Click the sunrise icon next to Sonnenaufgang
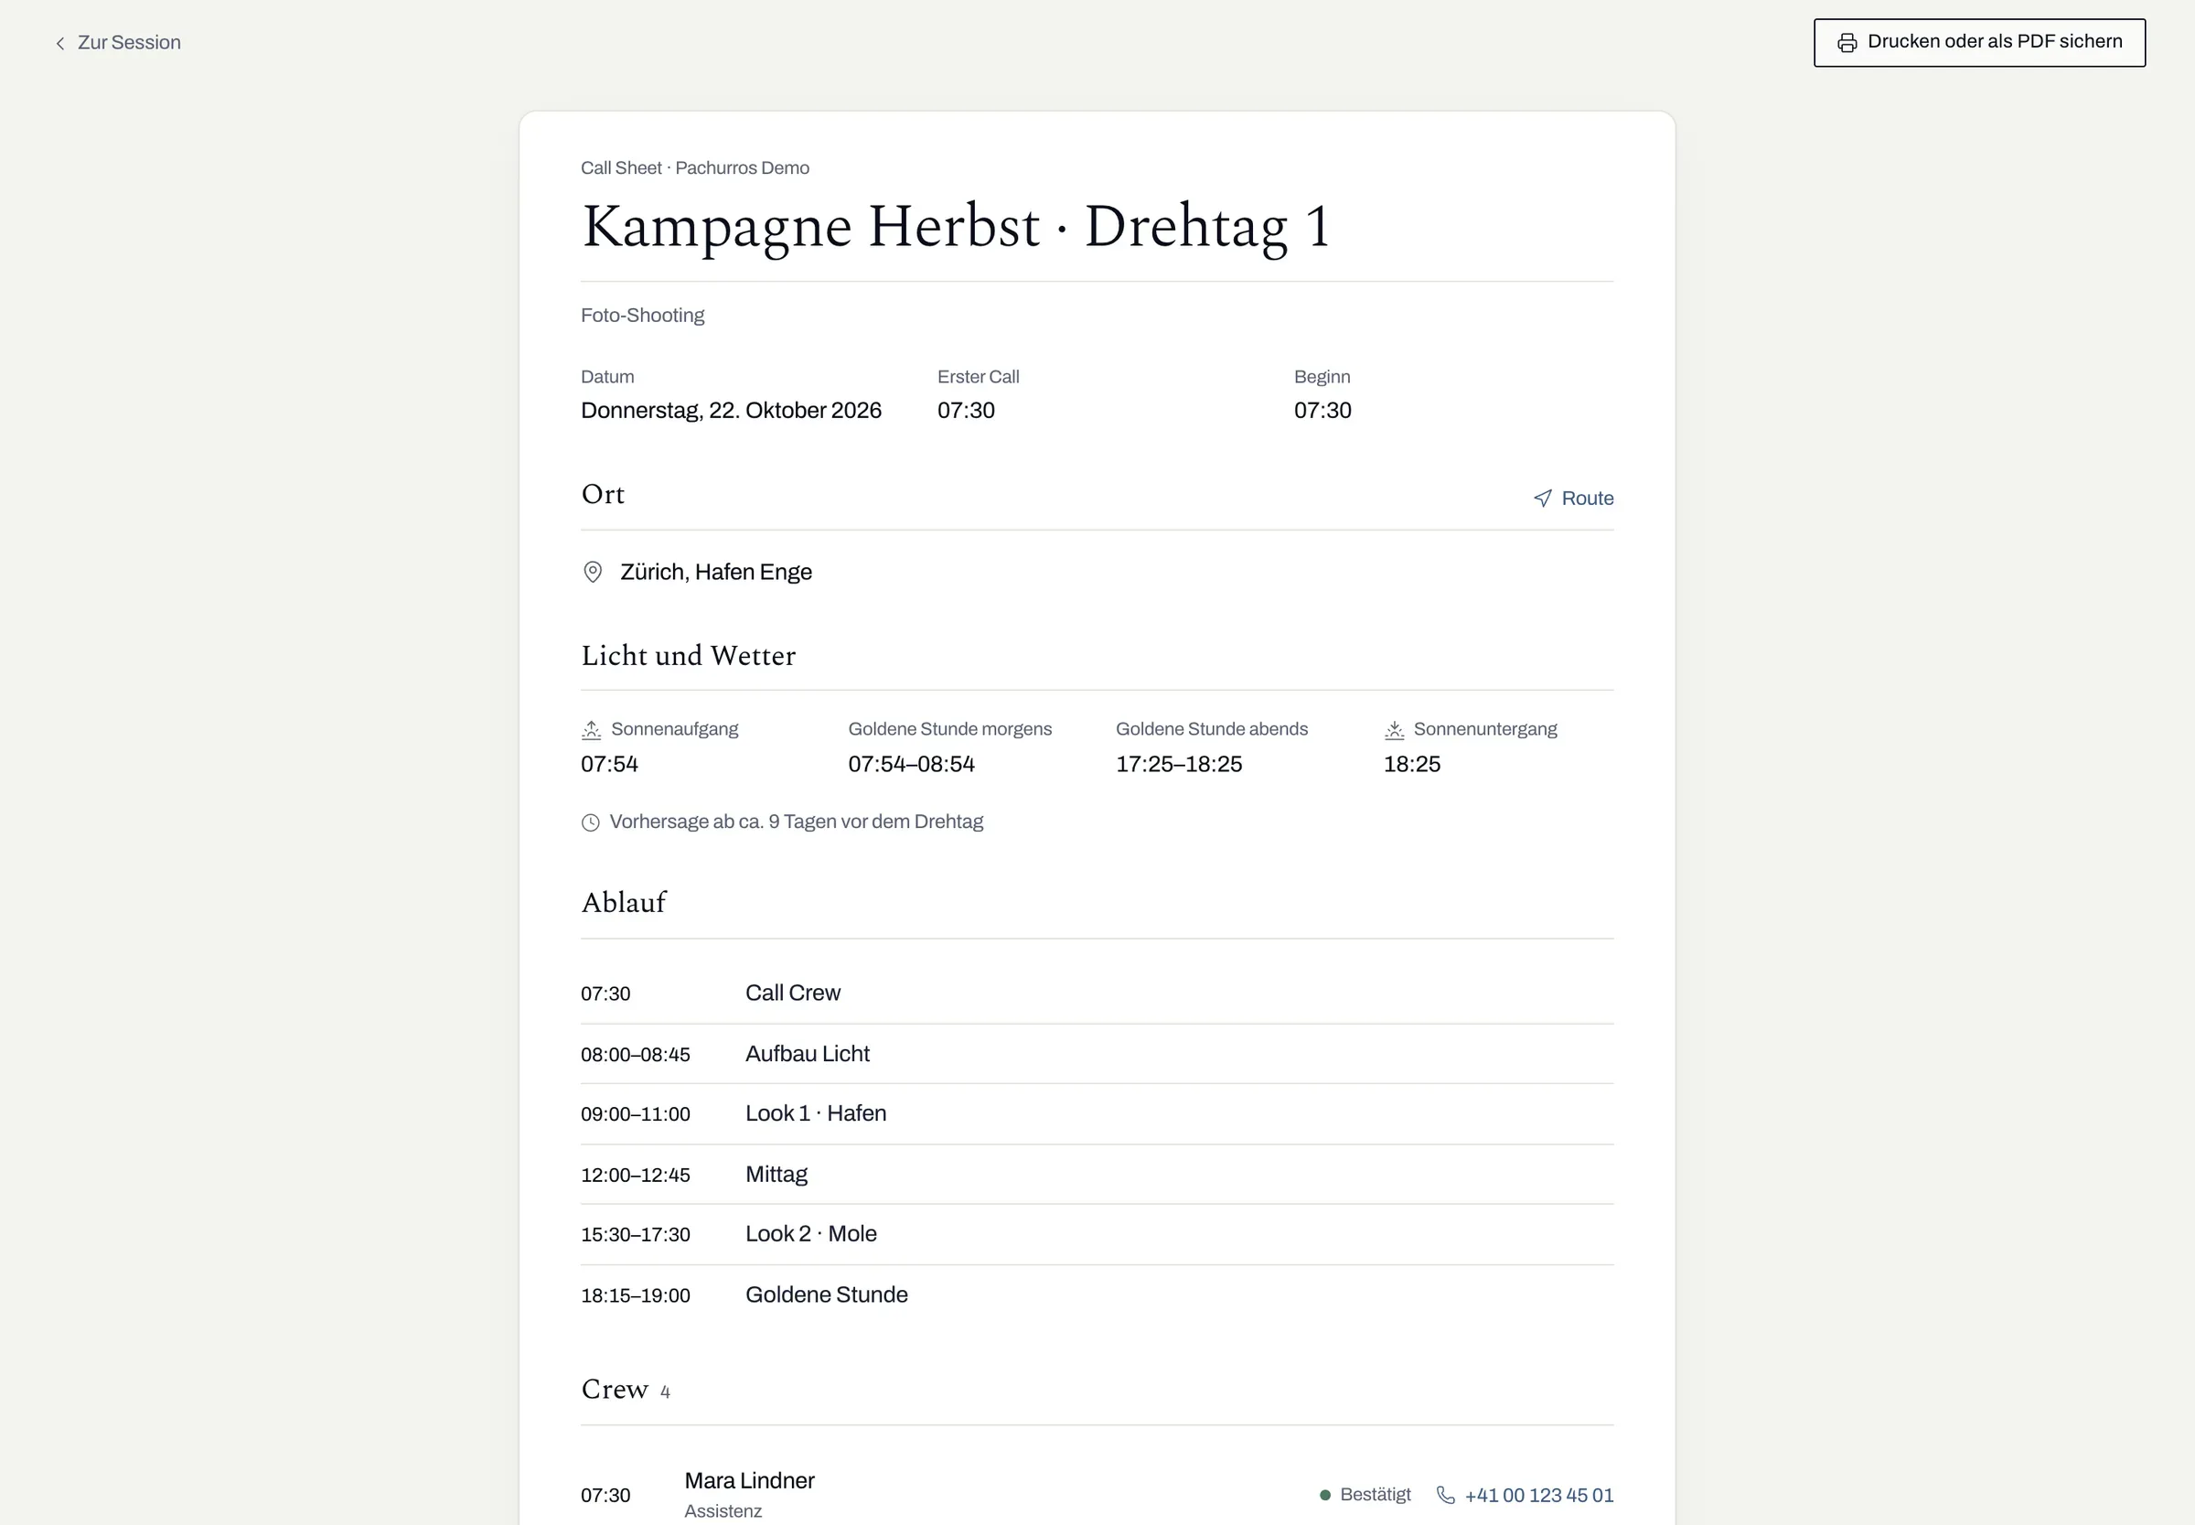The width and height of the screenshot is (2195, 1525). 591,730
